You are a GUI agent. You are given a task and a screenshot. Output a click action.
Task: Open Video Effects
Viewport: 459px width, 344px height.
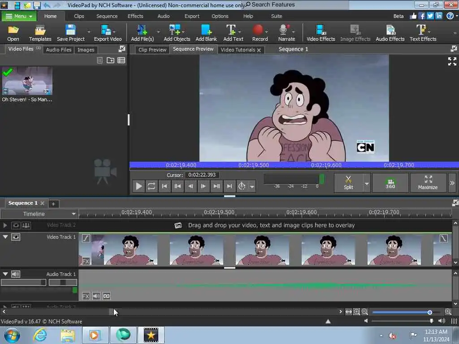(x=320, y=33)
